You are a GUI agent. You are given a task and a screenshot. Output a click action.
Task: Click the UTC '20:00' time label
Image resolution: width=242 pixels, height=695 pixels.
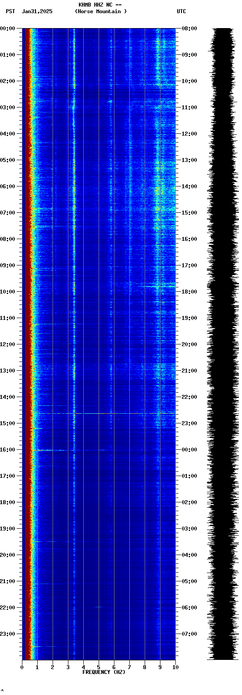189,344
